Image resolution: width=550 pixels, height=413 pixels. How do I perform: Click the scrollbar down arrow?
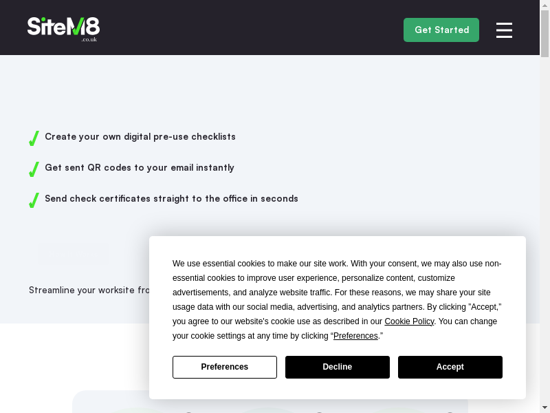544,407
